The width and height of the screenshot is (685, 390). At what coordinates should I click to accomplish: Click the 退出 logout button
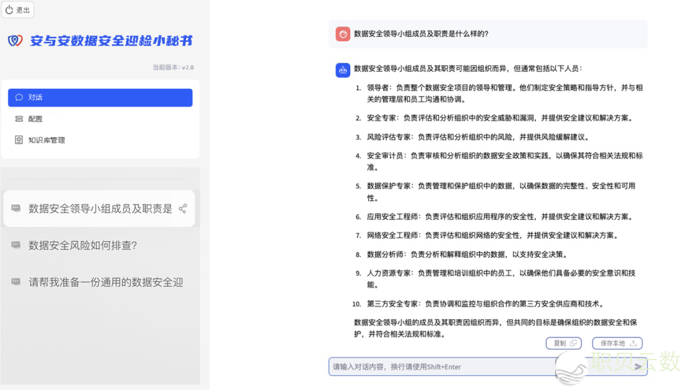coord(18,10)
